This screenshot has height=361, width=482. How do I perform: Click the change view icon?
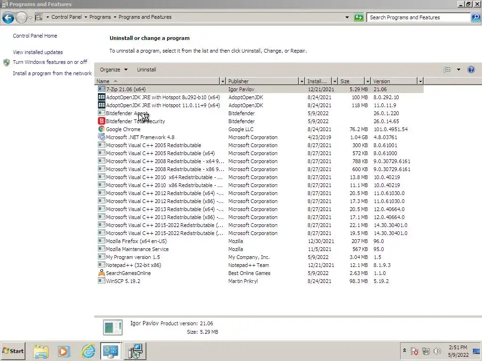coord(447,70)
